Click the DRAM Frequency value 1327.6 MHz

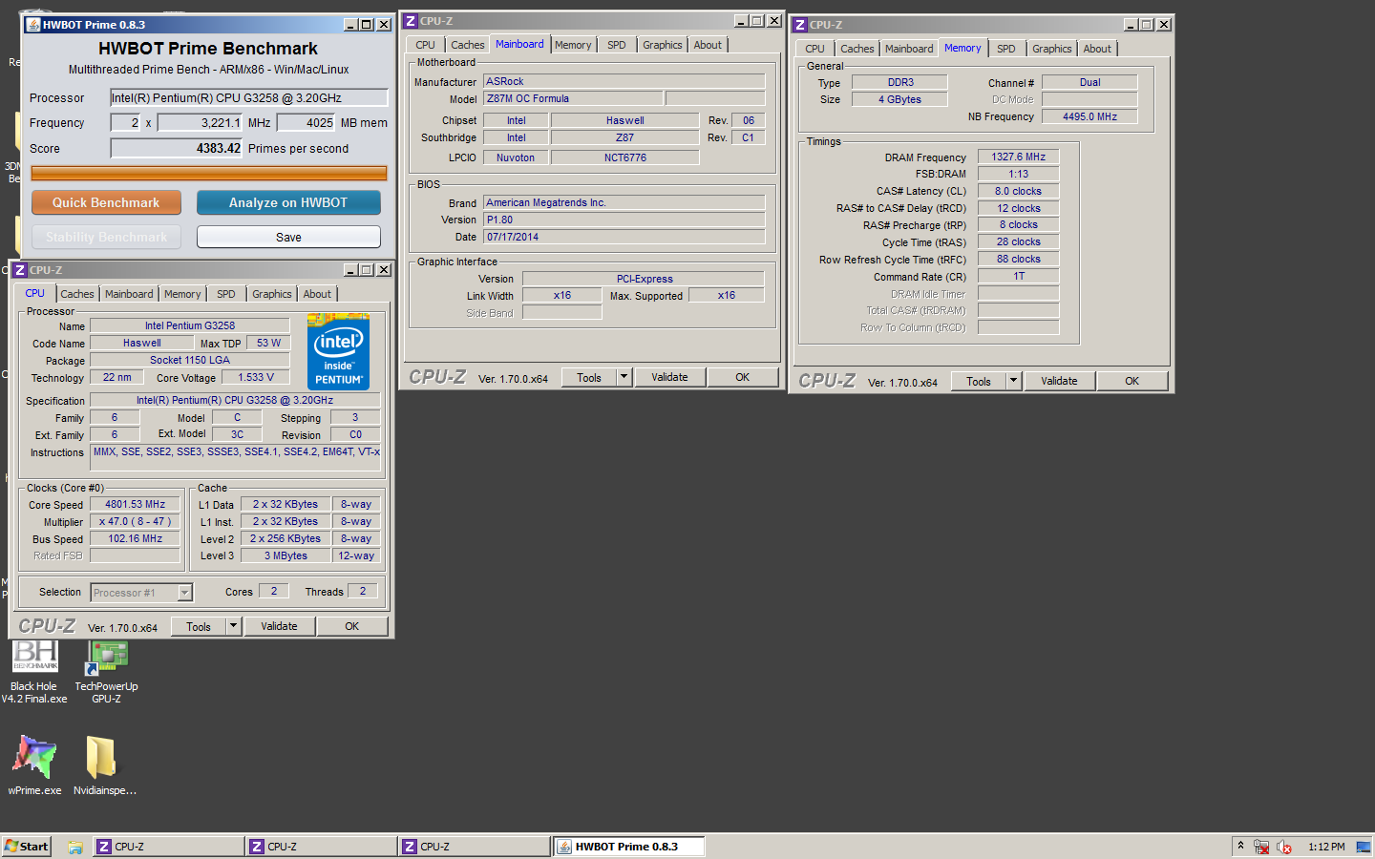point(1018,157)
